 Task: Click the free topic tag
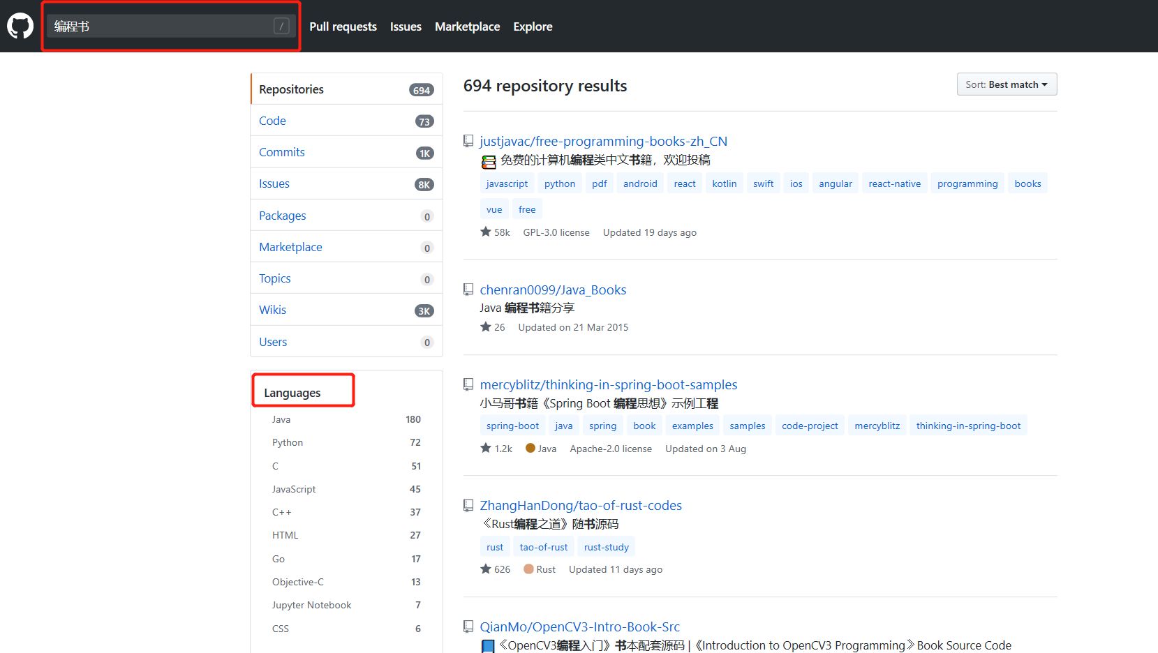point(527,209)
